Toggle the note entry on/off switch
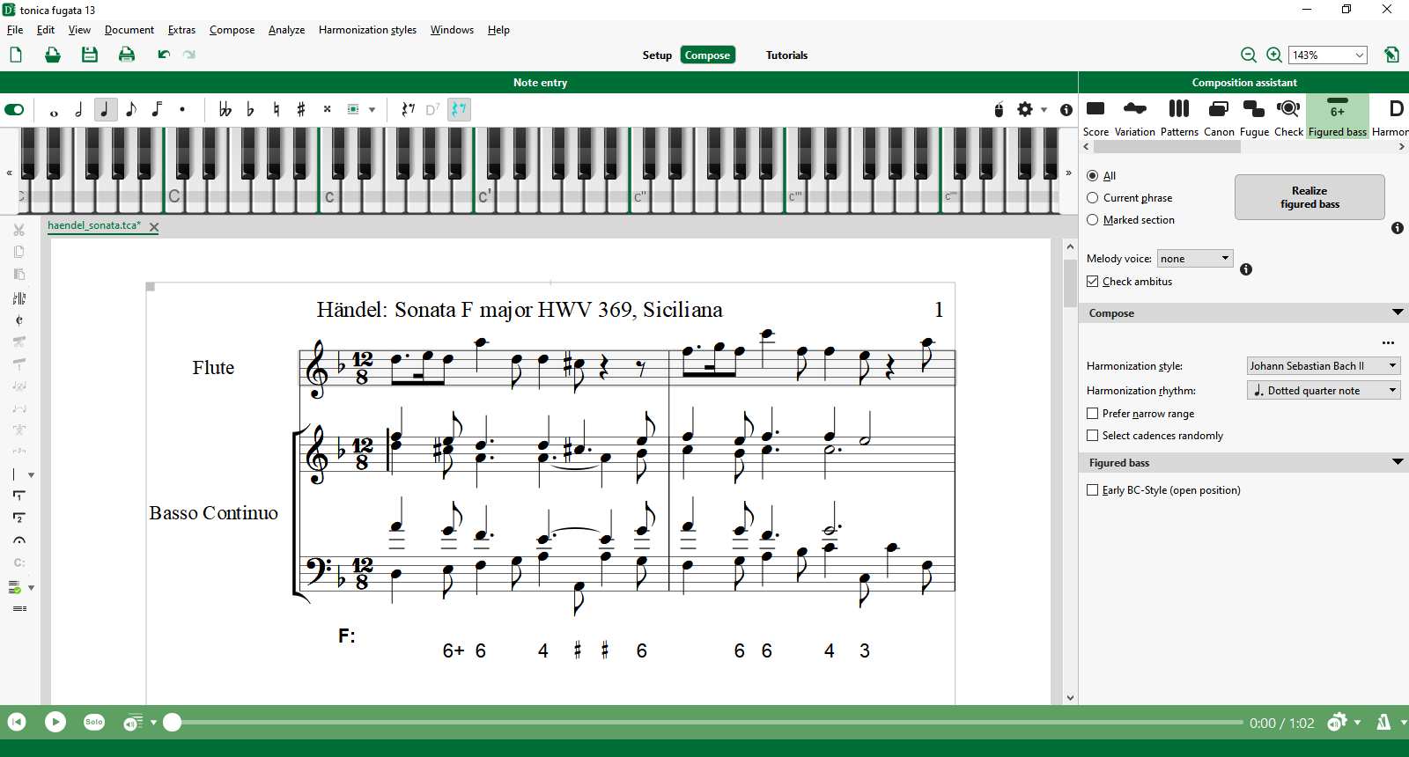Screen dimensions: 1409x757 14,110
